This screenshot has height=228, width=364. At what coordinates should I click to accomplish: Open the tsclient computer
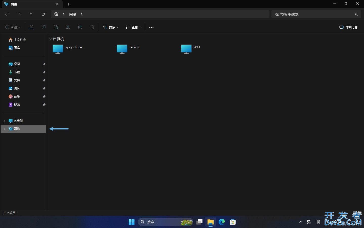[128, 49]
